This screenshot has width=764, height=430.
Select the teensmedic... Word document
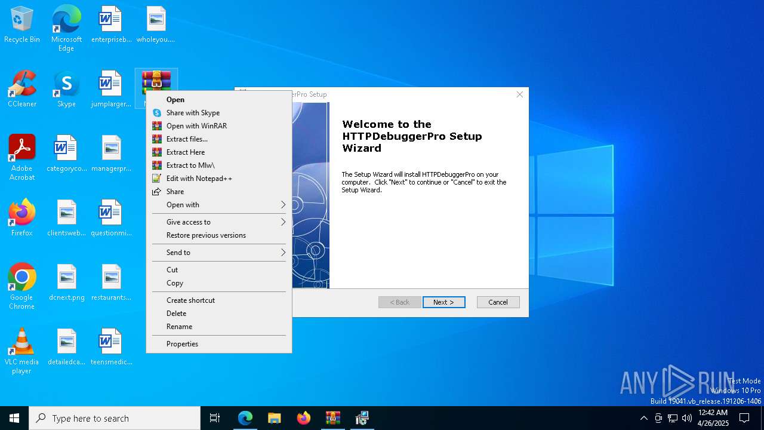[111, 348]
